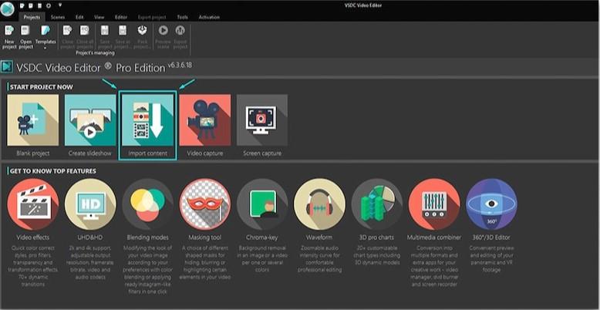Click the 'Blending modes' label

(148, 238)
